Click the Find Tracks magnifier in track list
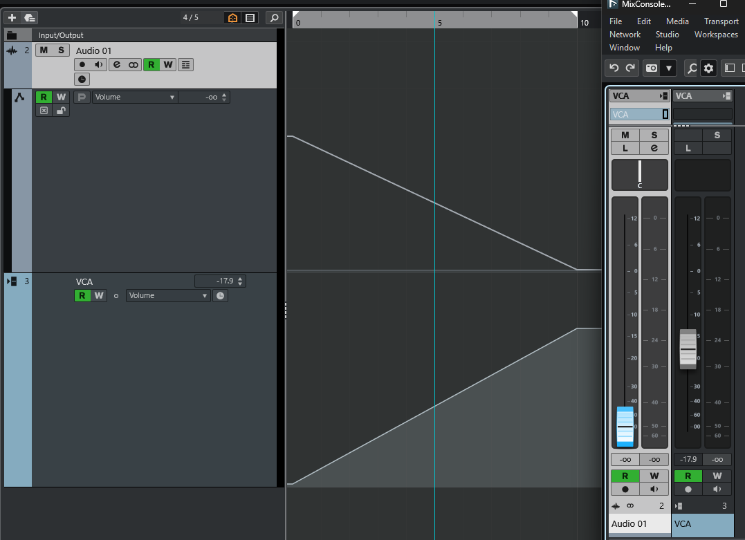Image resolution: width=745 pixels, height=540 pixels. coord(274,17)
